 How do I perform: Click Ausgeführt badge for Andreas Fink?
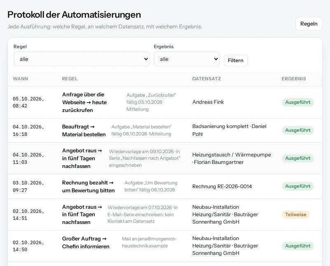click(297, 103)
